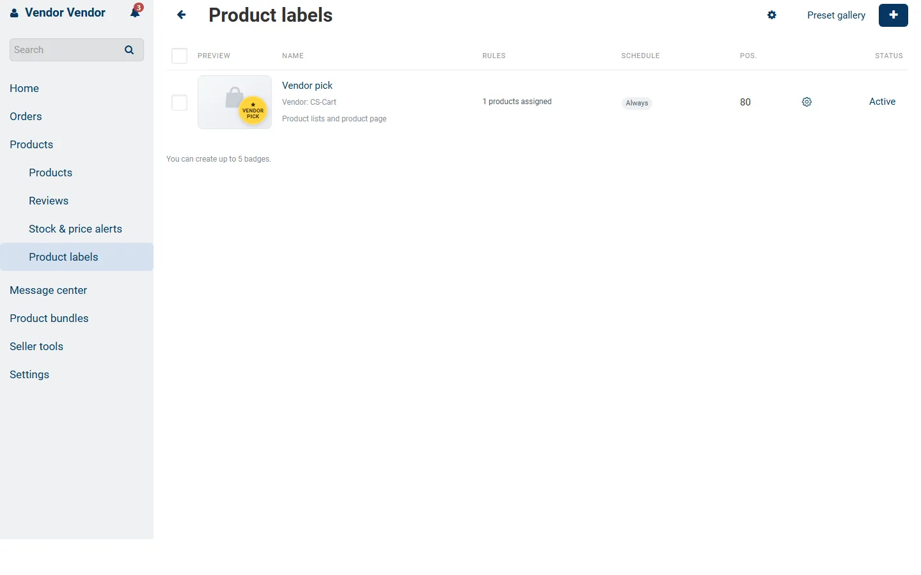This screenshot has height=575, width=921.
Task: Click the Vendor Vendor account name
Action: pyautogui.click(x=65, y=13)
